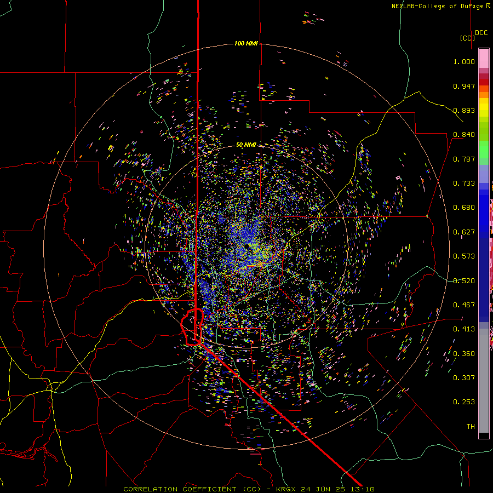This screenshot has height=493, width=493.
Task: Pick the lavender swatch on the color bar
Action: [484, 174]
